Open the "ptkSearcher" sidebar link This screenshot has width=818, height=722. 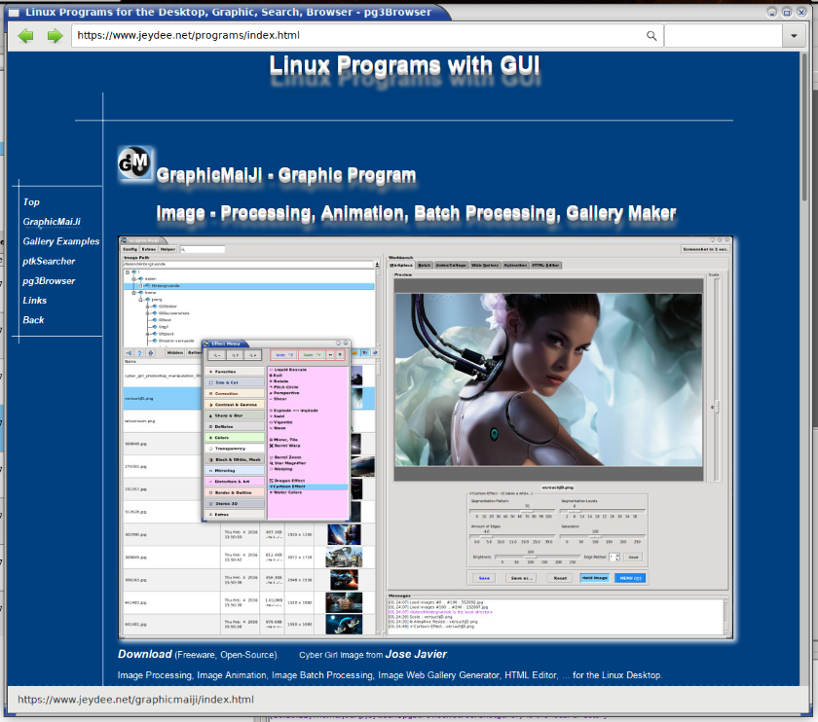pyautogui.click(x=49, y=261)
